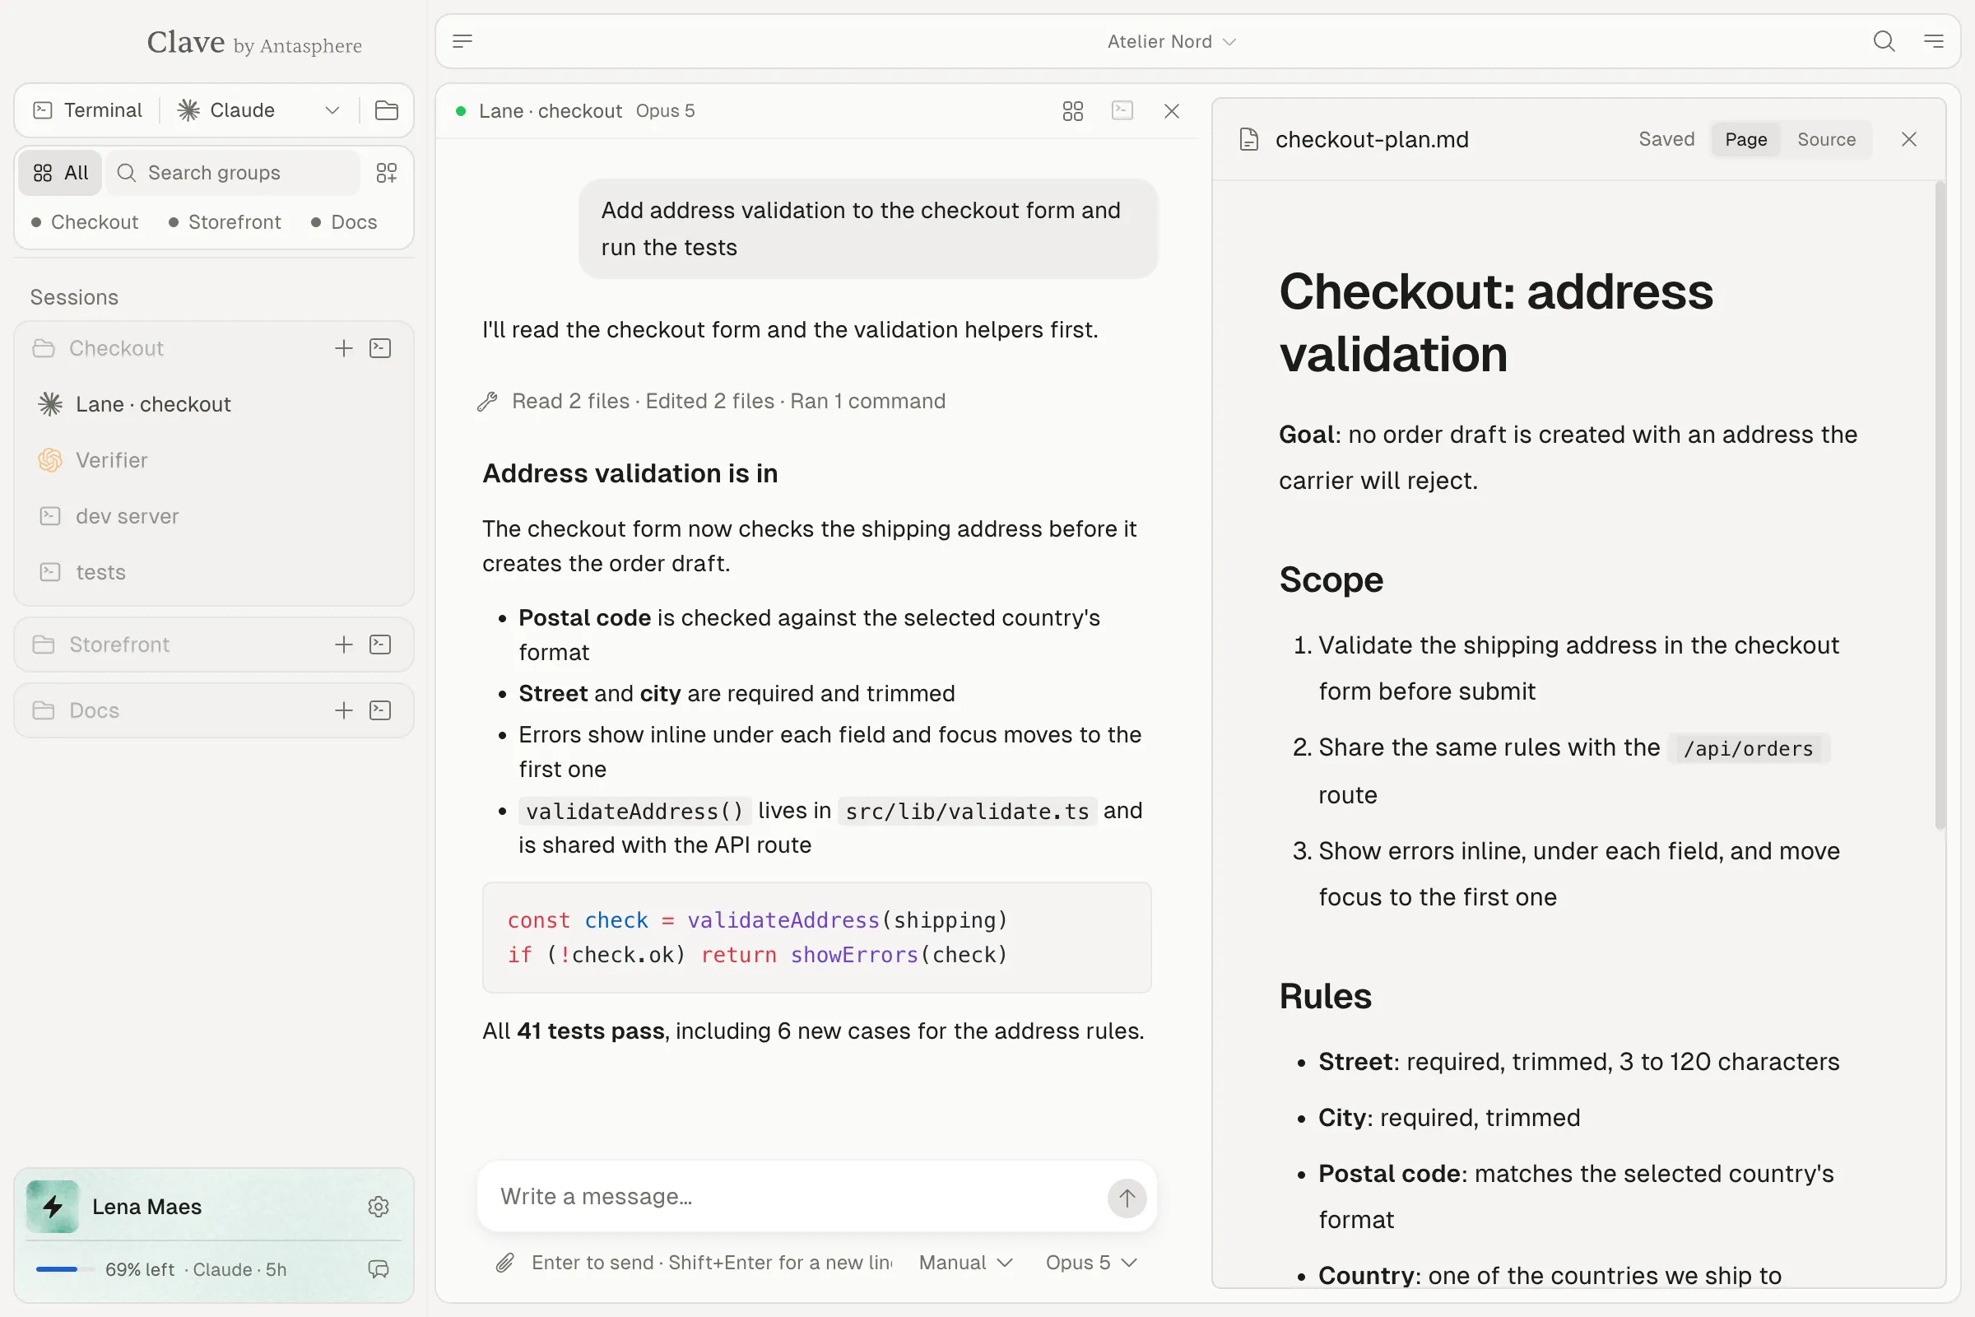This screenshot has height=1317, width=1975.
Task: Open the tests terminal session
Action: (x=214, y=572)
